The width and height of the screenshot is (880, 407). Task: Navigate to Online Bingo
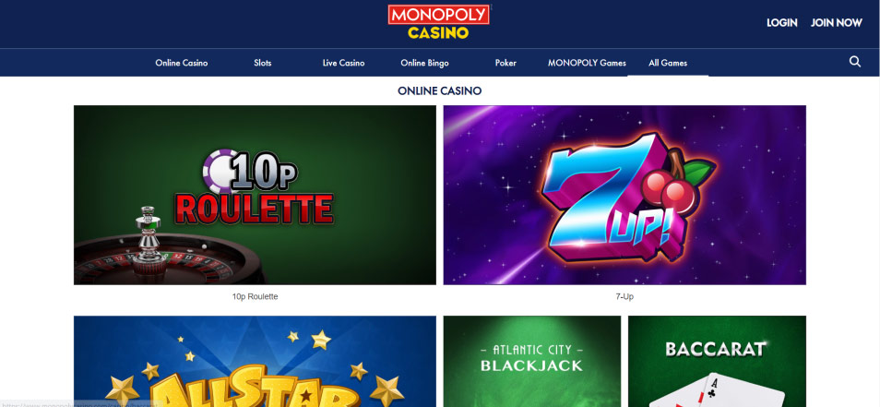click(425, 63)
